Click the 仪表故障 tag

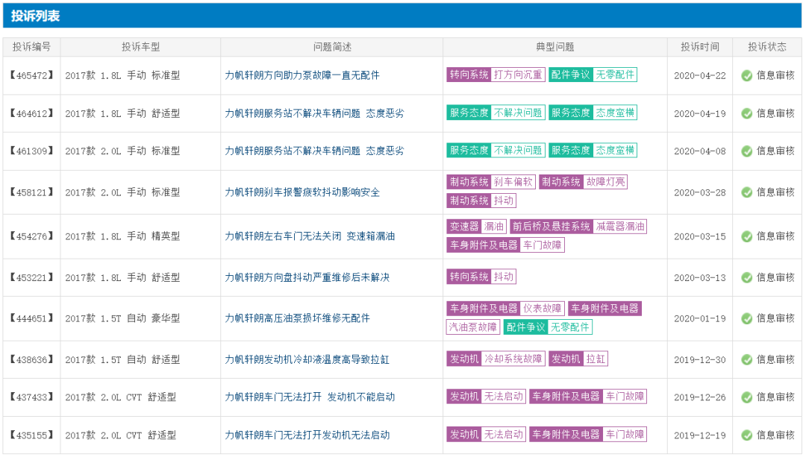point(543,309)
